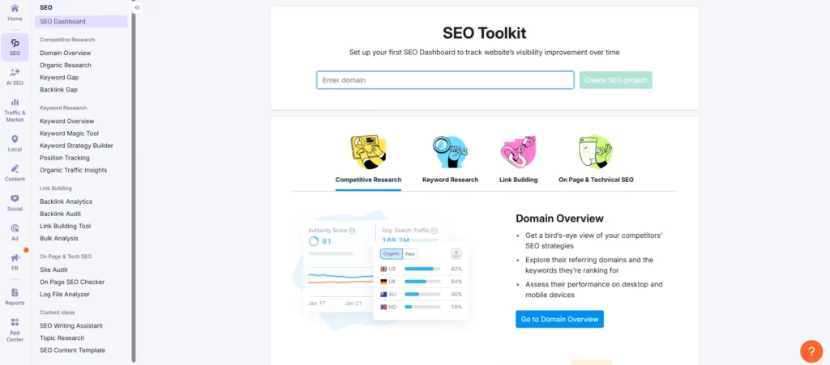Open Backlink Audit tool
Image resolution: width=830 pixels, height=365 pixels.
tap(60, 214)
